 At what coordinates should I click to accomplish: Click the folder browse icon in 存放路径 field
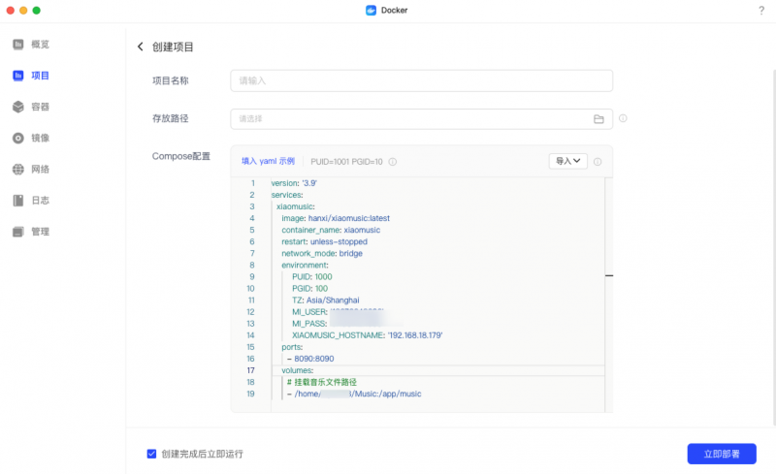point(598,119)
